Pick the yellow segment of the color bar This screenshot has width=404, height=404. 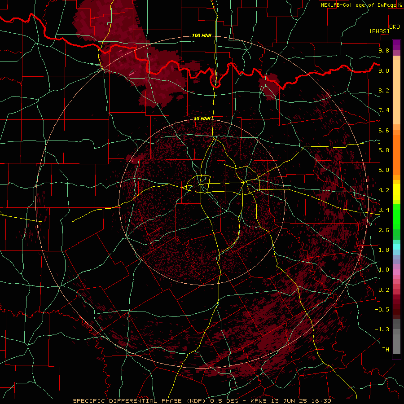tap(396, 192)
